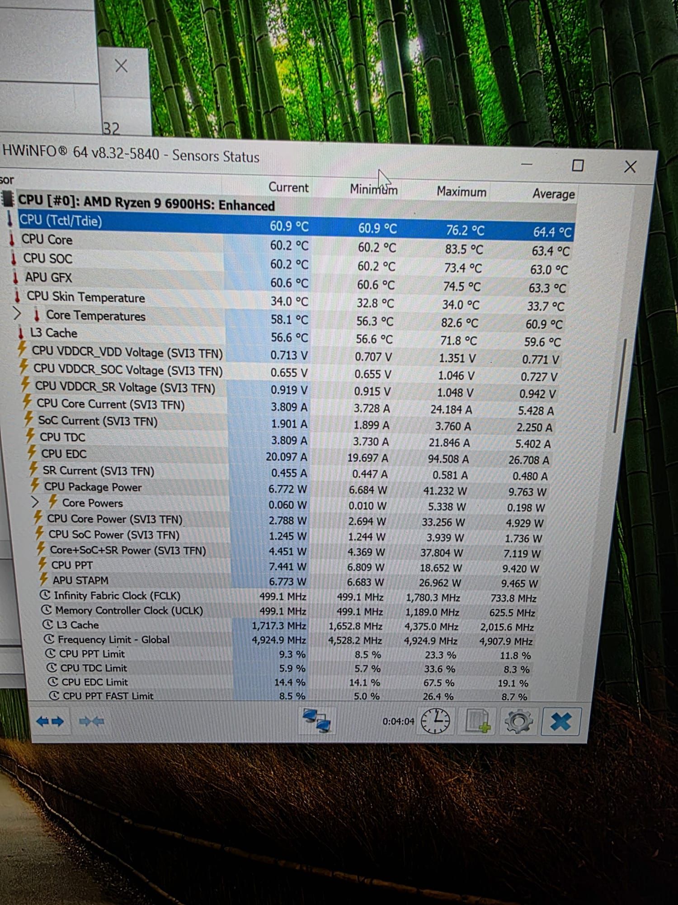This screenshot has height=905, width=678.
Task: Click the chip icon beside CPU [#0] header
Action: [x=8, y=198]
